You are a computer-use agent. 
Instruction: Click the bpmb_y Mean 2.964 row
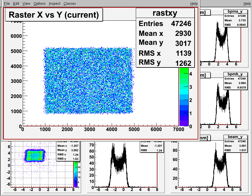point(235,83)
